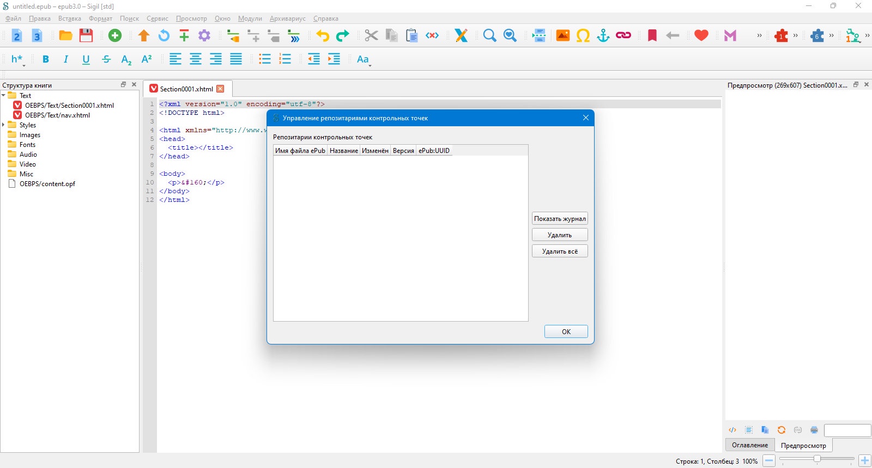
Task: Open the Архивариус menu
Action: [288, 19]
